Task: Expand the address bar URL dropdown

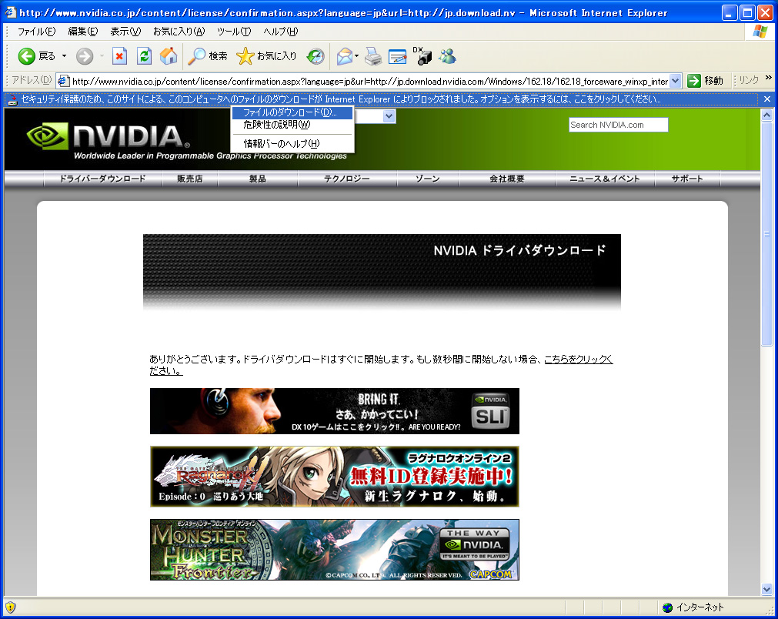Action: pyautogui.click(x=675, y=80)
